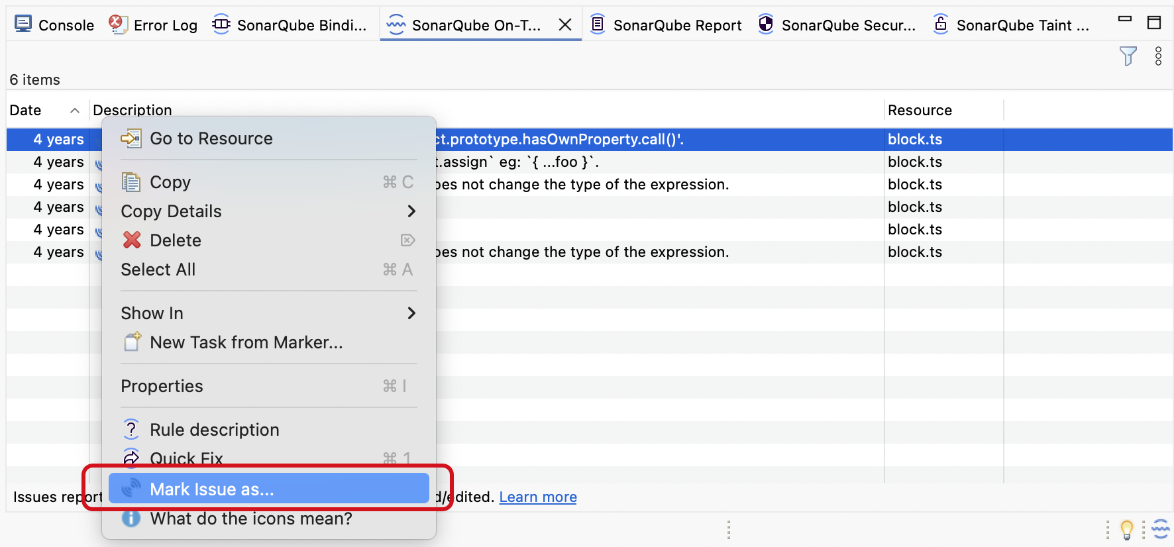Select the SonarQube Report tab
The height and width of the screenshot is (547, 1174).
[x=666, y=25]
